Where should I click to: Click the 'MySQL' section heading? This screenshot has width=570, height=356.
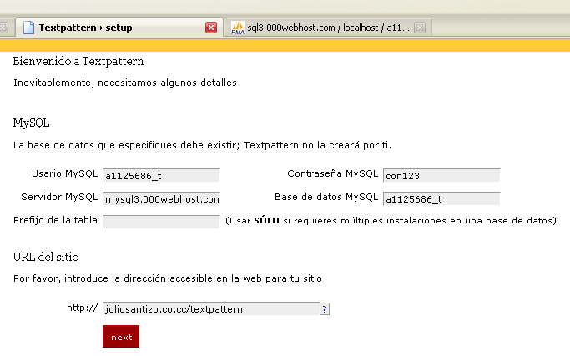click(x=31, y=123)
